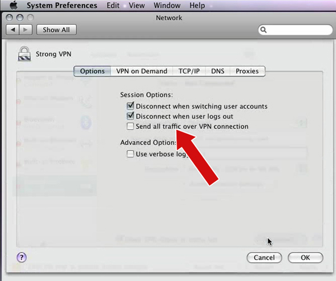Open the Apple menu
Image resolution: width=336 pixels, height=281 pixels.
click(15, 6)
